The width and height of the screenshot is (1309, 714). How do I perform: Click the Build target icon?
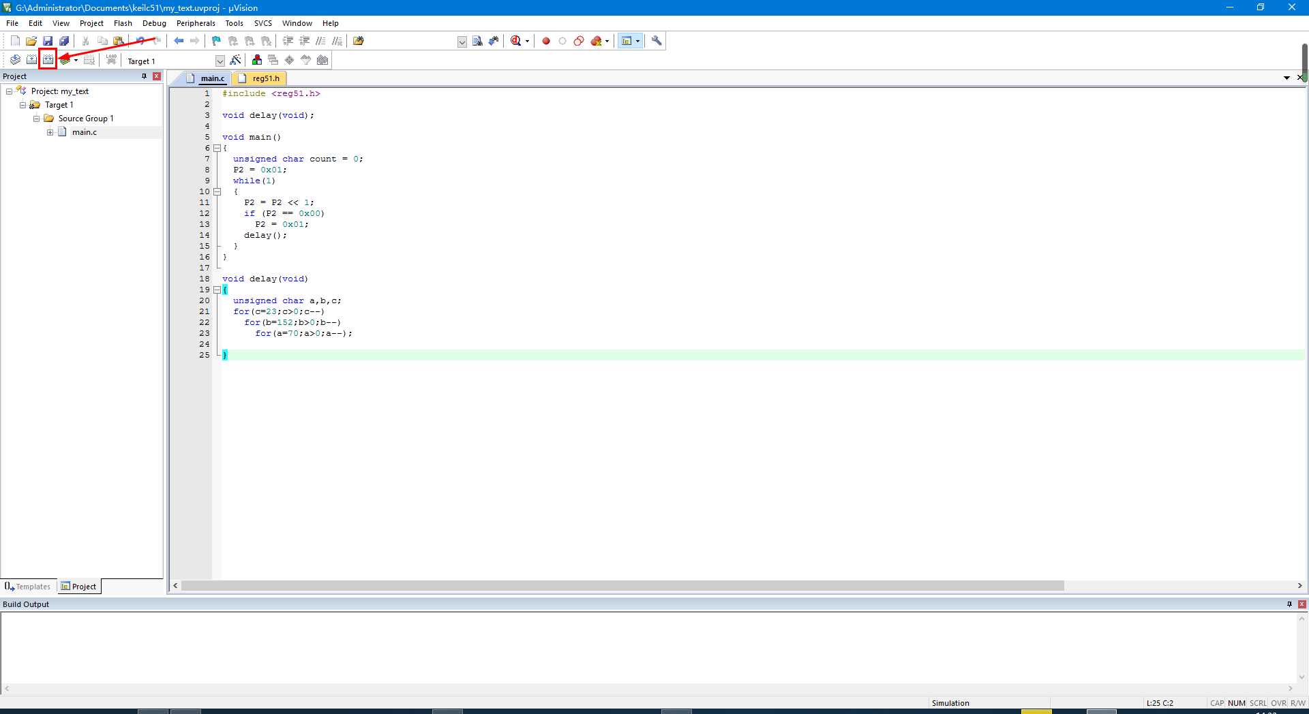tap(31, 60)
